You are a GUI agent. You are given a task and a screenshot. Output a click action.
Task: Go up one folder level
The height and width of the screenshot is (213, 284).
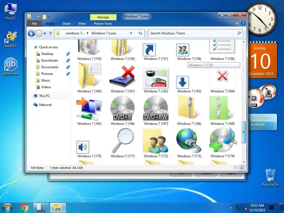tap(50, 33)
